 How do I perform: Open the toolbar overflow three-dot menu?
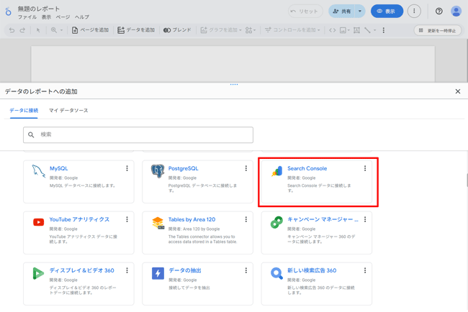(x=384, y=30)
